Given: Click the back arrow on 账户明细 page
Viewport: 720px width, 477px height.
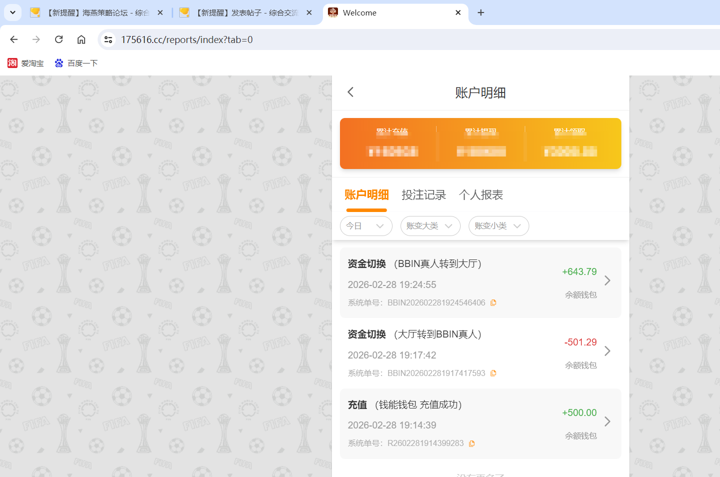Looking at the screenshot, I should pyautogui.click(x=350, y=92).
